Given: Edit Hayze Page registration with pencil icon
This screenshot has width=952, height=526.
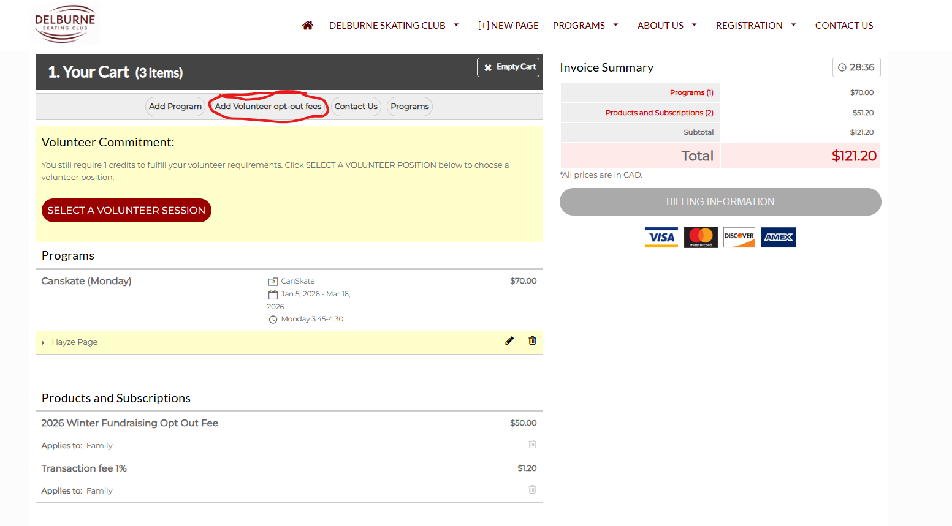Looking at the screenshot, I should (x=509, y=341).
